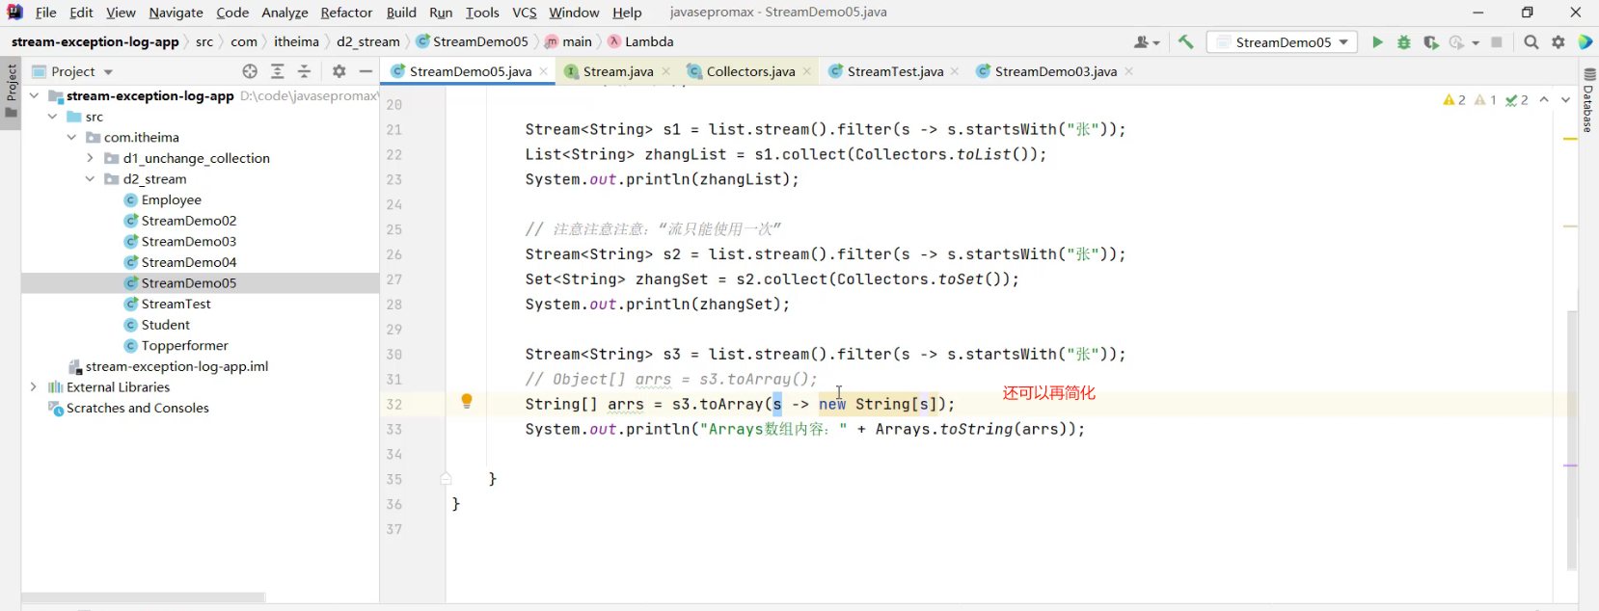The width and height of the screenshot is (1599, 611).
Task: Click line number 32 in gutter
Action: point(393,404)
